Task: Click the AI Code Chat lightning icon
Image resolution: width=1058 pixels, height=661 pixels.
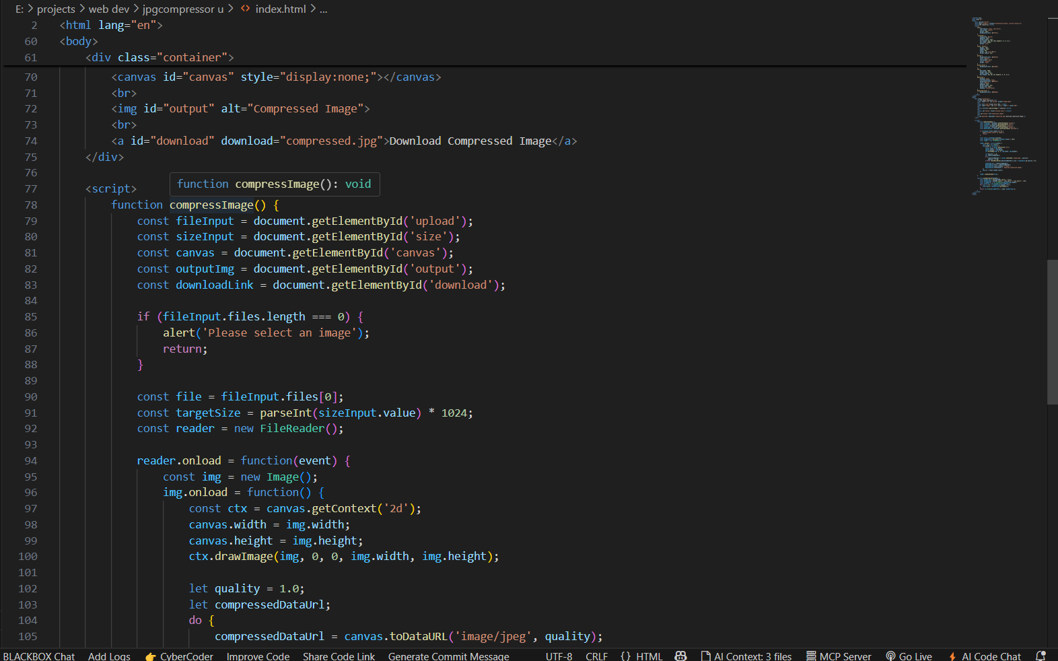Action: point(952,656)
